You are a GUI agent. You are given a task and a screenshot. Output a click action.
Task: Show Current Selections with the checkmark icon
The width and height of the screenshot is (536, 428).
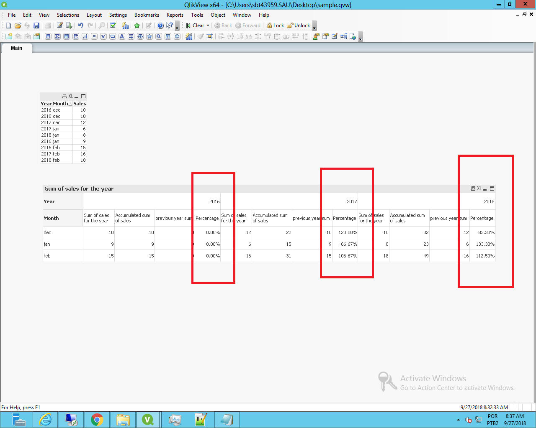(x=113, y=25)
